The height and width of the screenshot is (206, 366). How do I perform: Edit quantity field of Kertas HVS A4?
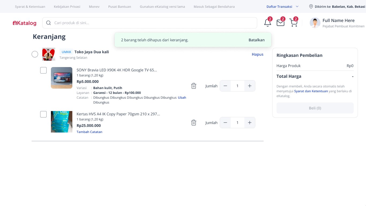pyautogui.click(x=237, y=123)
